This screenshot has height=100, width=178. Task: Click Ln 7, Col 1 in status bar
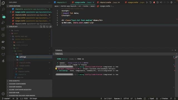[x=108, y=99]
